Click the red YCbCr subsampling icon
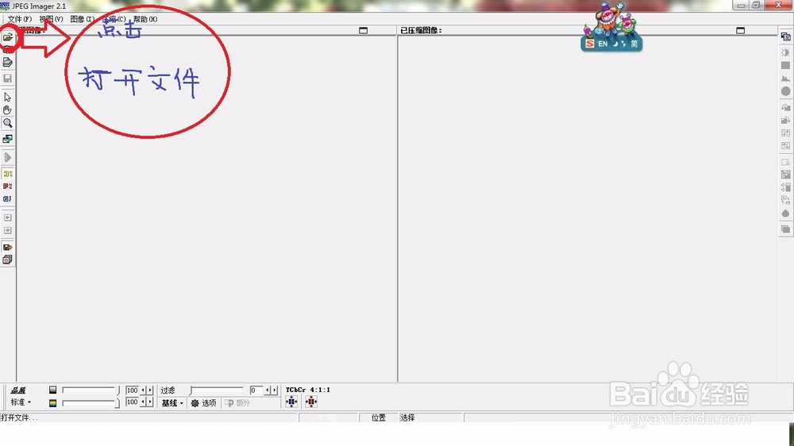This screenshot has height=446, width=794. pyautogui.click(x=311, y=402)
